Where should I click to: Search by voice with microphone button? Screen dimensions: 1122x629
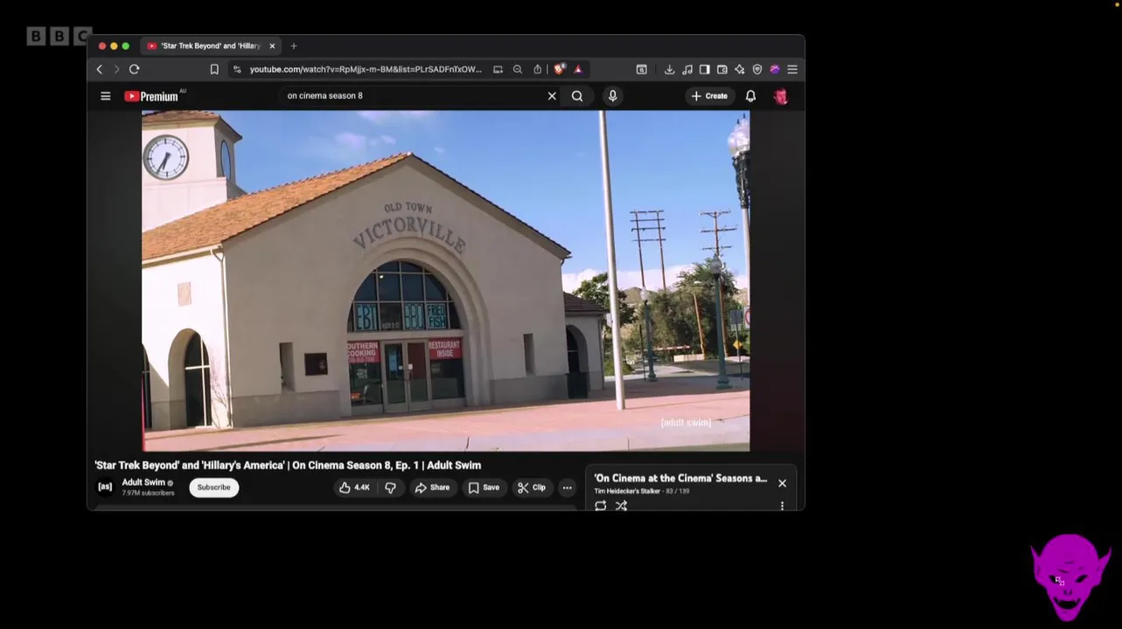(612, 96)
